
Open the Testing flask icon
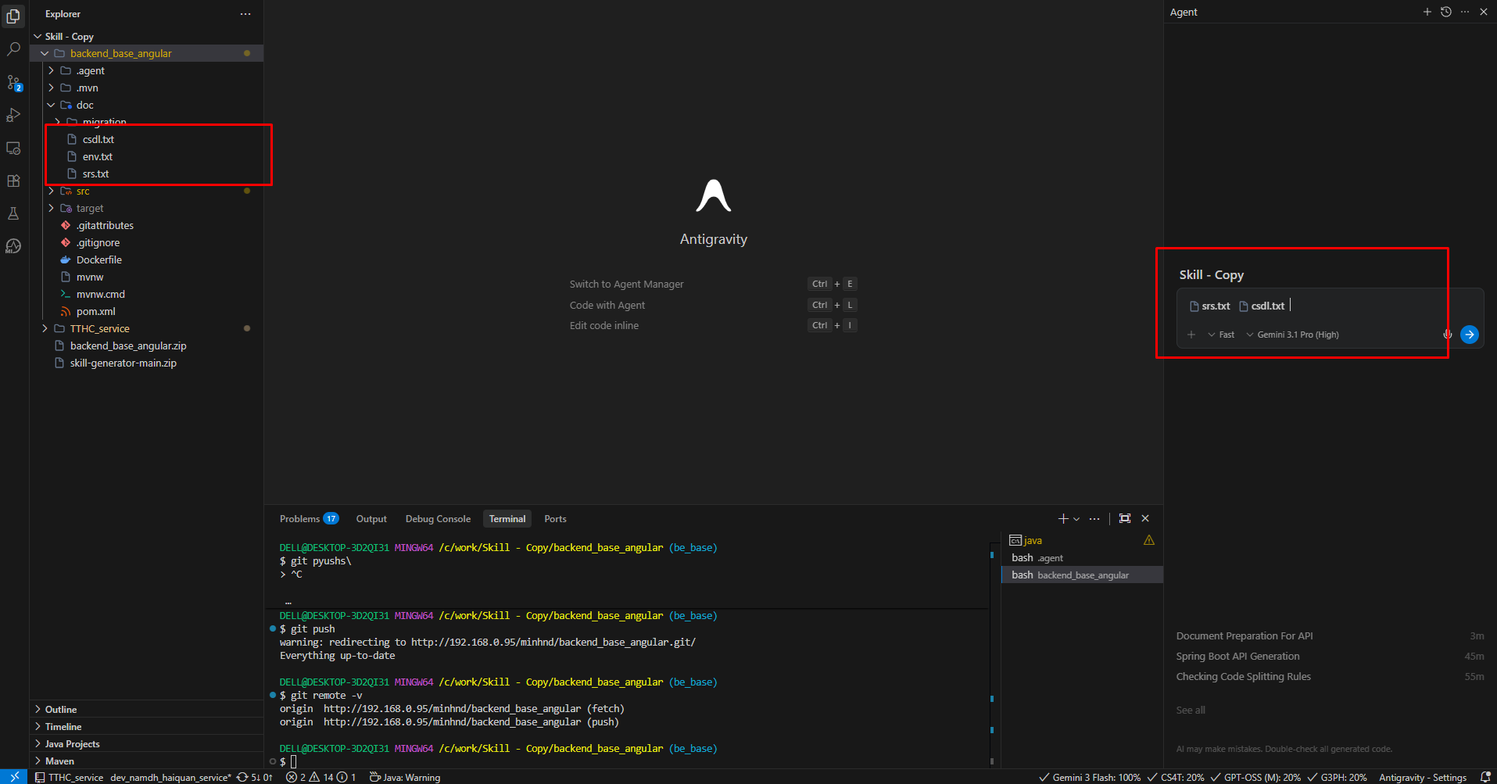(x=13, y=213)
